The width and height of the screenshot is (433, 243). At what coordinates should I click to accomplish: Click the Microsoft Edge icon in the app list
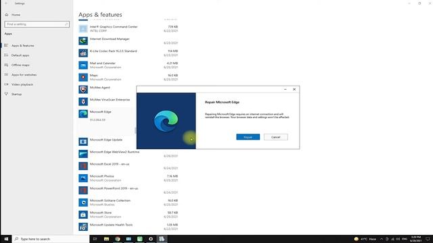(83, 113)
